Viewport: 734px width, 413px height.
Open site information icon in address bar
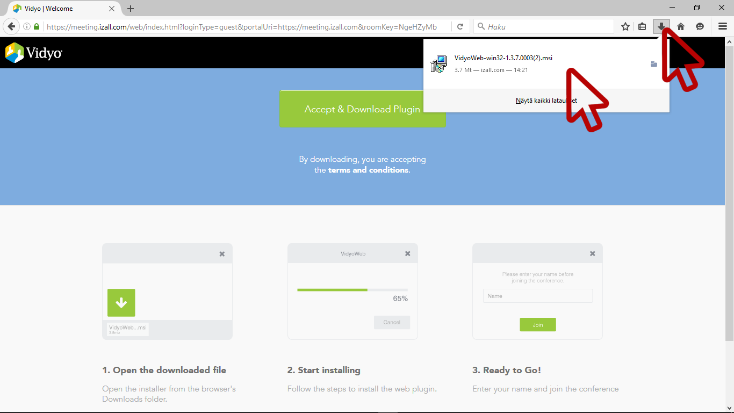[x=27, y=26]
